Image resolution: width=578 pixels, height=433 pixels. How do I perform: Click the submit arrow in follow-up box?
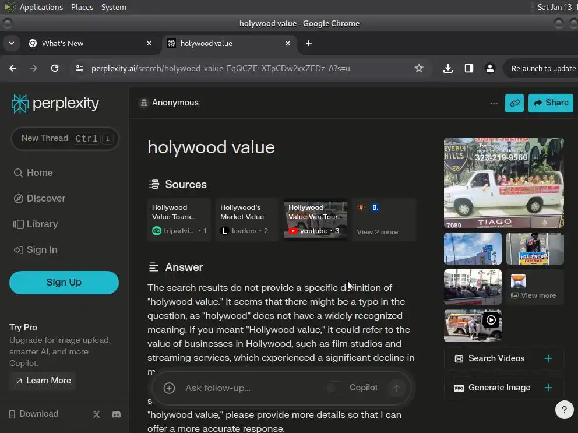[x=396, y=388]
